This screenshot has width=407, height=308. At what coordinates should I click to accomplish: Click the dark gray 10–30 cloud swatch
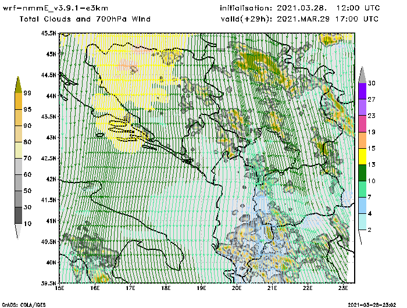(19, 216)
